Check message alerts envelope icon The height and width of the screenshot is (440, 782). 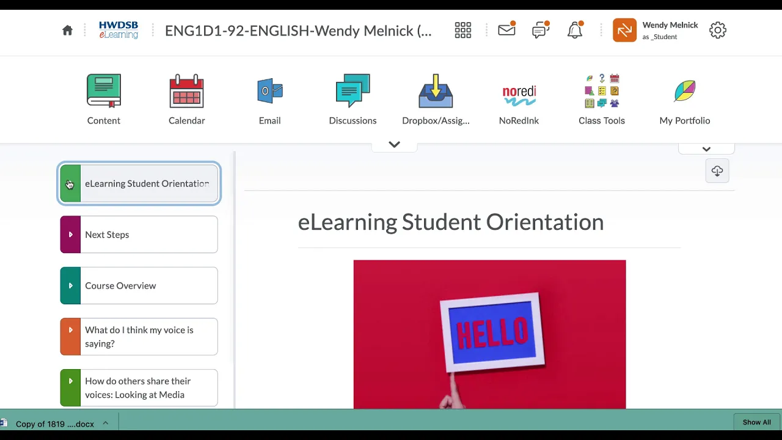pos(506,29)
